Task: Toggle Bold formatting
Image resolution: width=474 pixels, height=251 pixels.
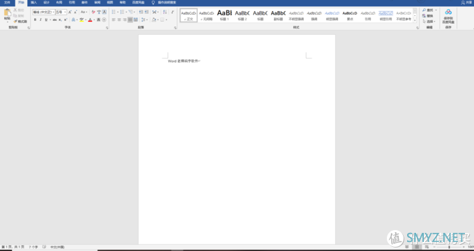Action: [35, 20]
